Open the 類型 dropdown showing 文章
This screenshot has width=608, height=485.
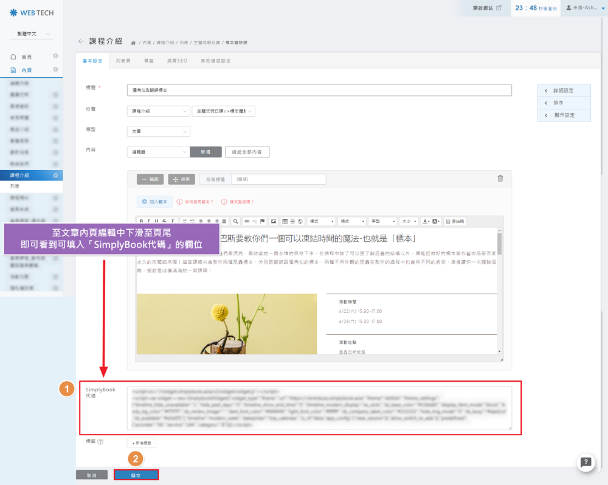click(159, 131)
